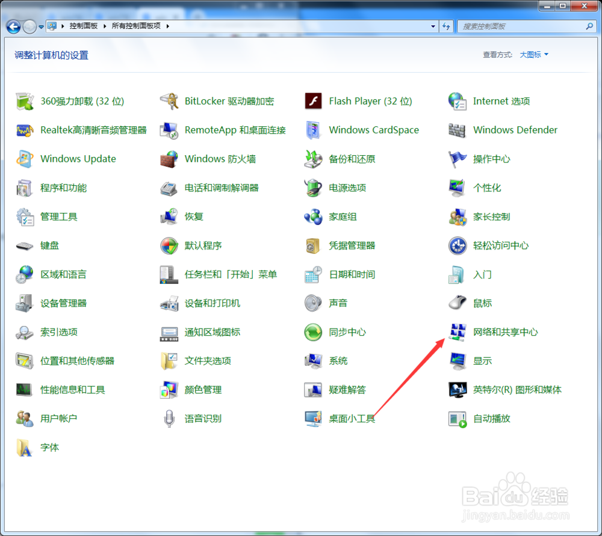Open the 大图标 view dropdown
Viewport: 602px width, 536px height.
click(x=533, y=54)
